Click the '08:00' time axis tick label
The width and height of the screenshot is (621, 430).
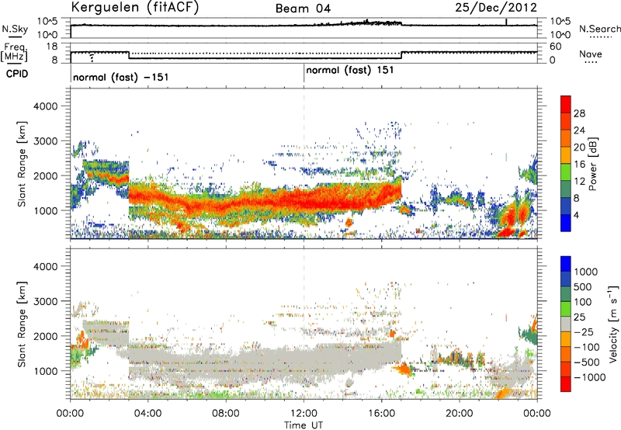click(226, 414)
